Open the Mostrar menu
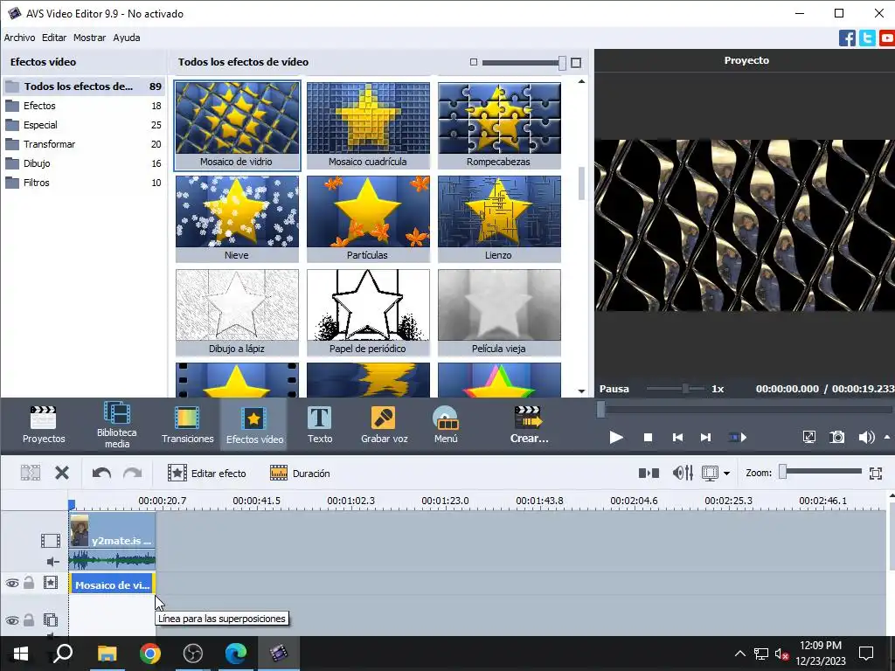The height and width of the screenshot is (671, 895). point(90,38)
